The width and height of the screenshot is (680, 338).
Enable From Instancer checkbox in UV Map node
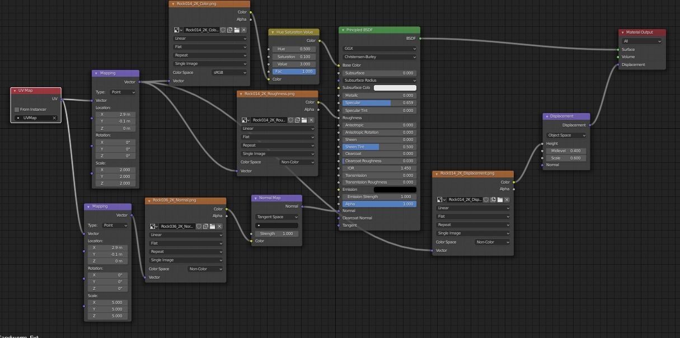click(17, 110)
